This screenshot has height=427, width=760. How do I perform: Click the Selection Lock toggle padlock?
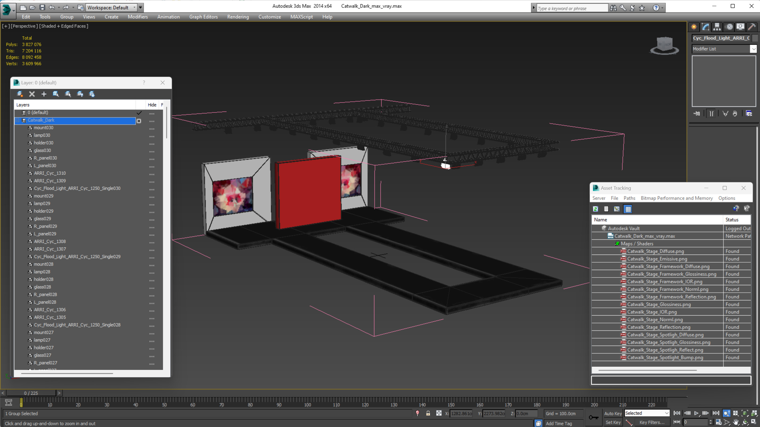pos(428,413)
